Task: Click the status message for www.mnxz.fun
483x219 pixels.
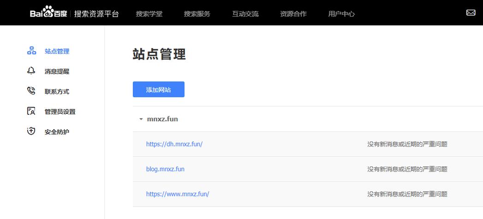Action: pos(407,194)
